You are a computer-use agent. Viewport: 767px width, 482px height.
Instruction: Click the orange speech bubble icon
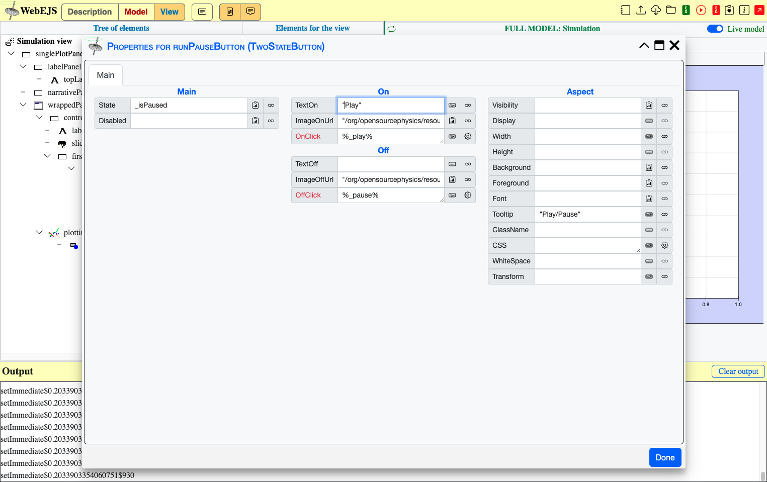250,12
